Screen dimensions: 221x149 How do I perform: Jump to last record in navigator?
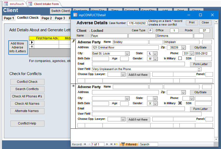pos(111,144)
